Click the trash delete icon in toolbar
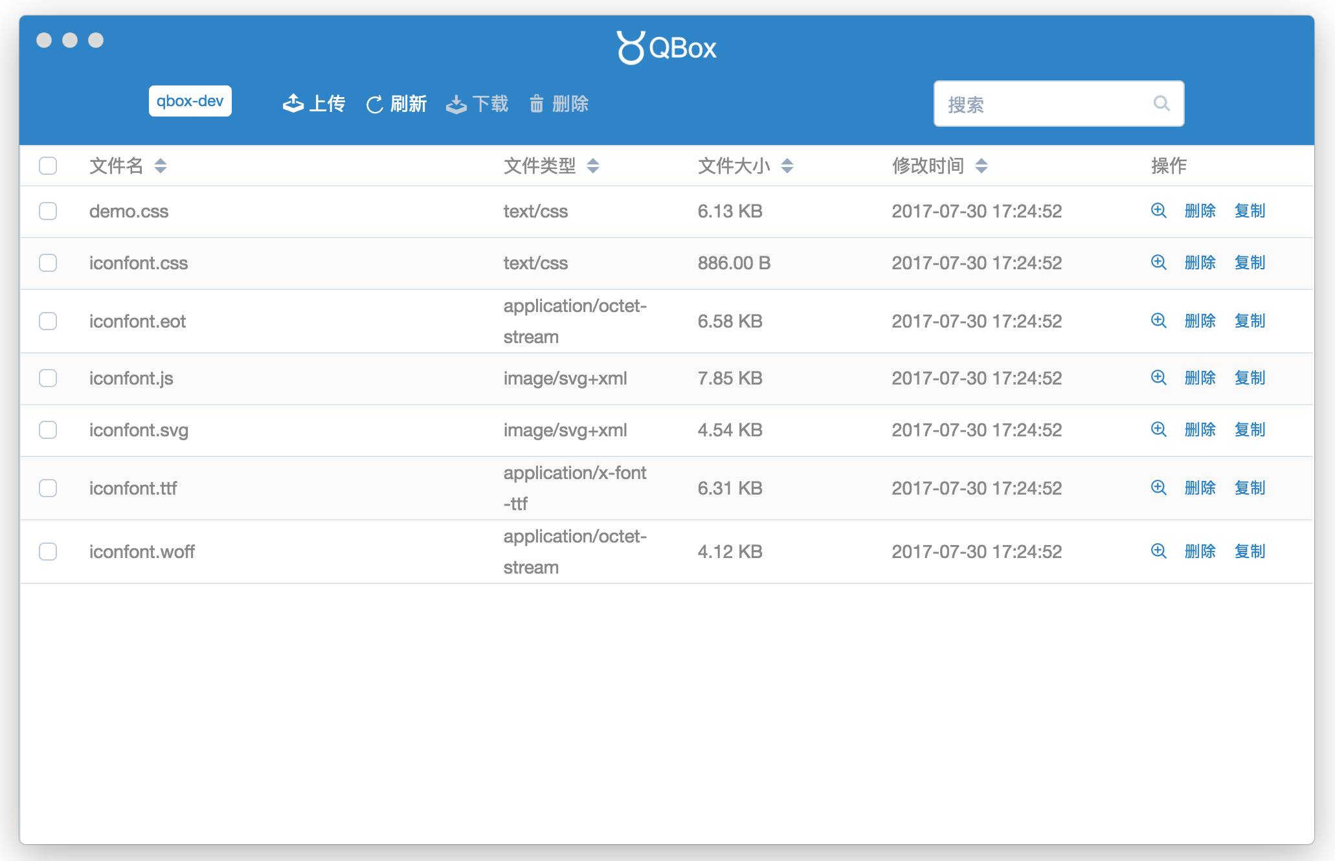Image resolution: width=1335 pixels, height=861 pixels. (x=537, y=104)
